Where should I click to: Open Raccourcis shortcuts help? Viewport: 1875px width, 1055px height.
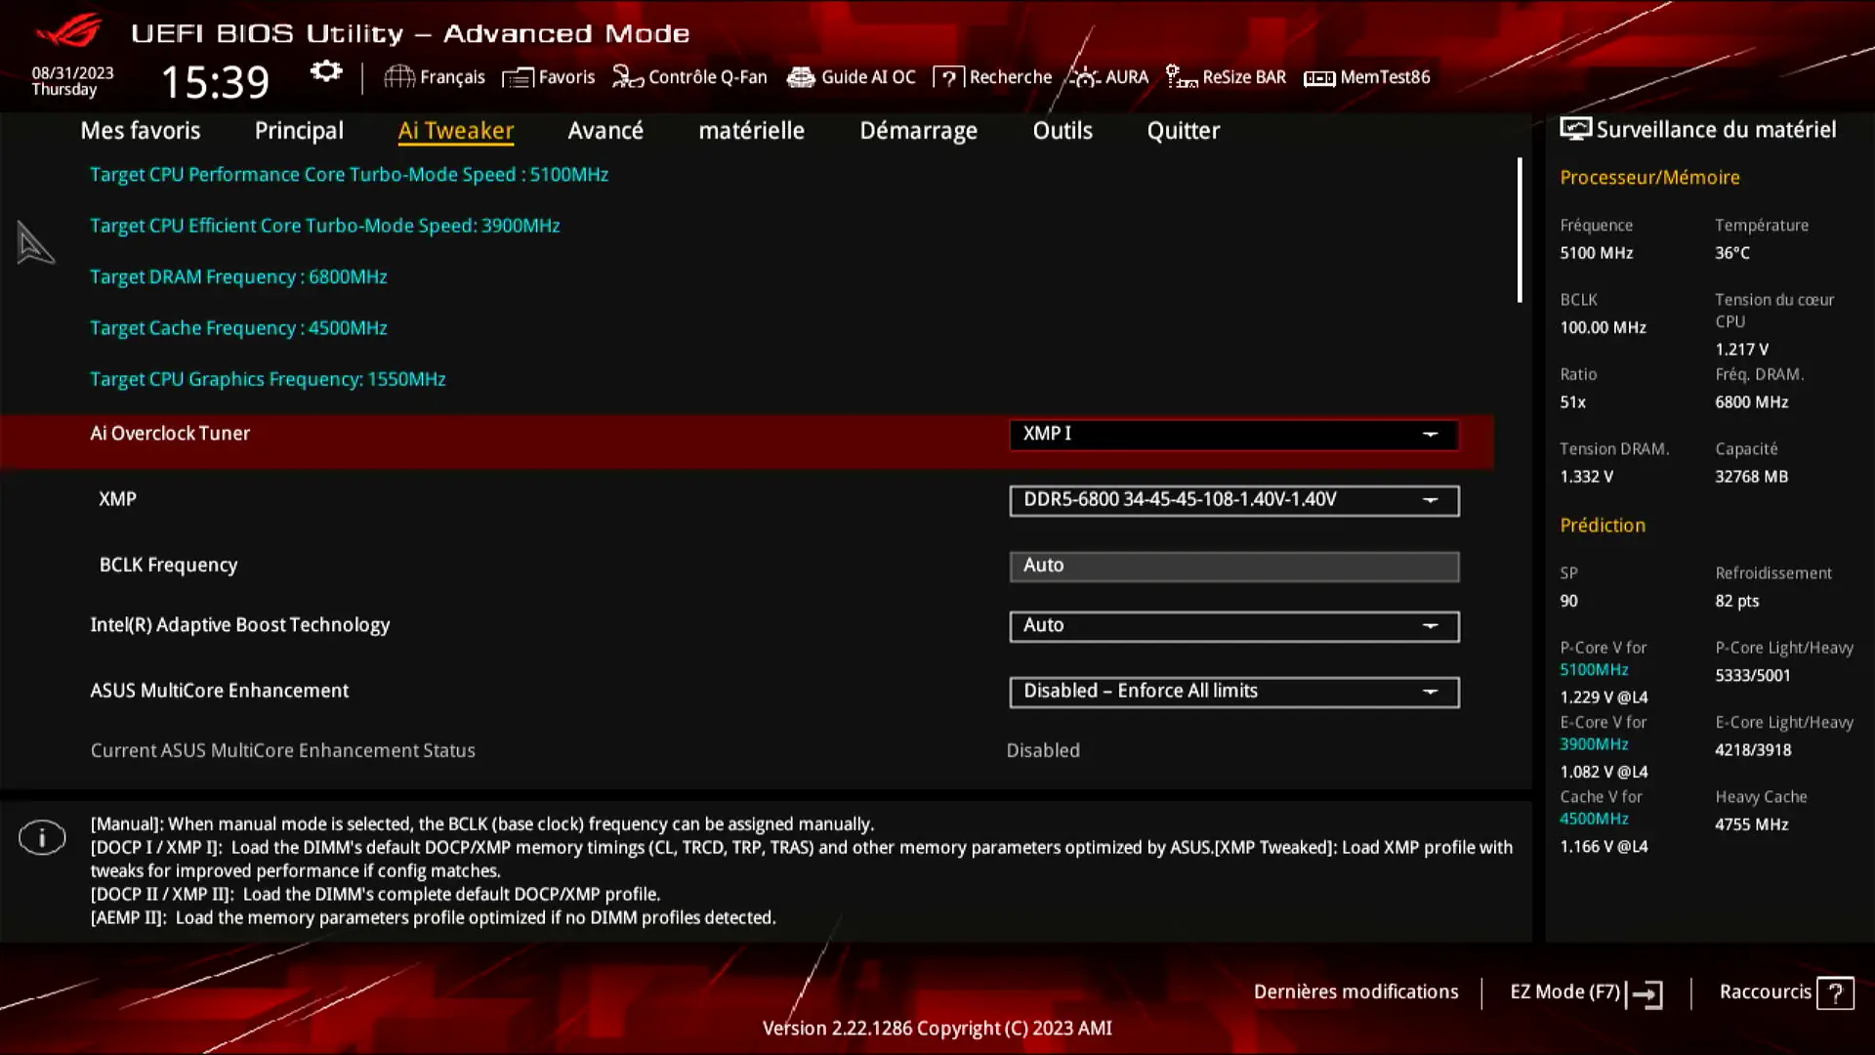(1786, 992)
